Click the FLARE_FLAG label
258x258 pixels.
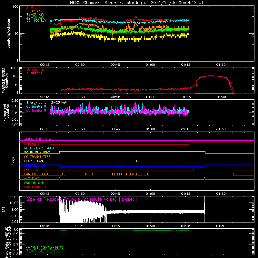pos(34,161)
